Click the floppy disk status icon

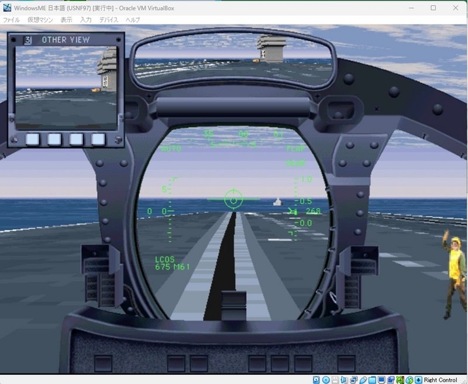(335, 380)
